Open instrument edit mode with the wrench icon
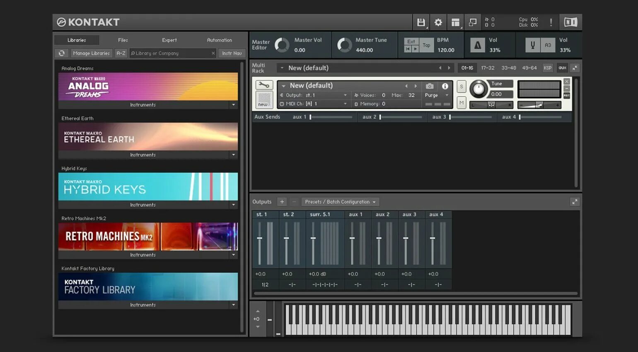This screenshot has height=352, width=638. pyautogui.click(x=264, y=85)
